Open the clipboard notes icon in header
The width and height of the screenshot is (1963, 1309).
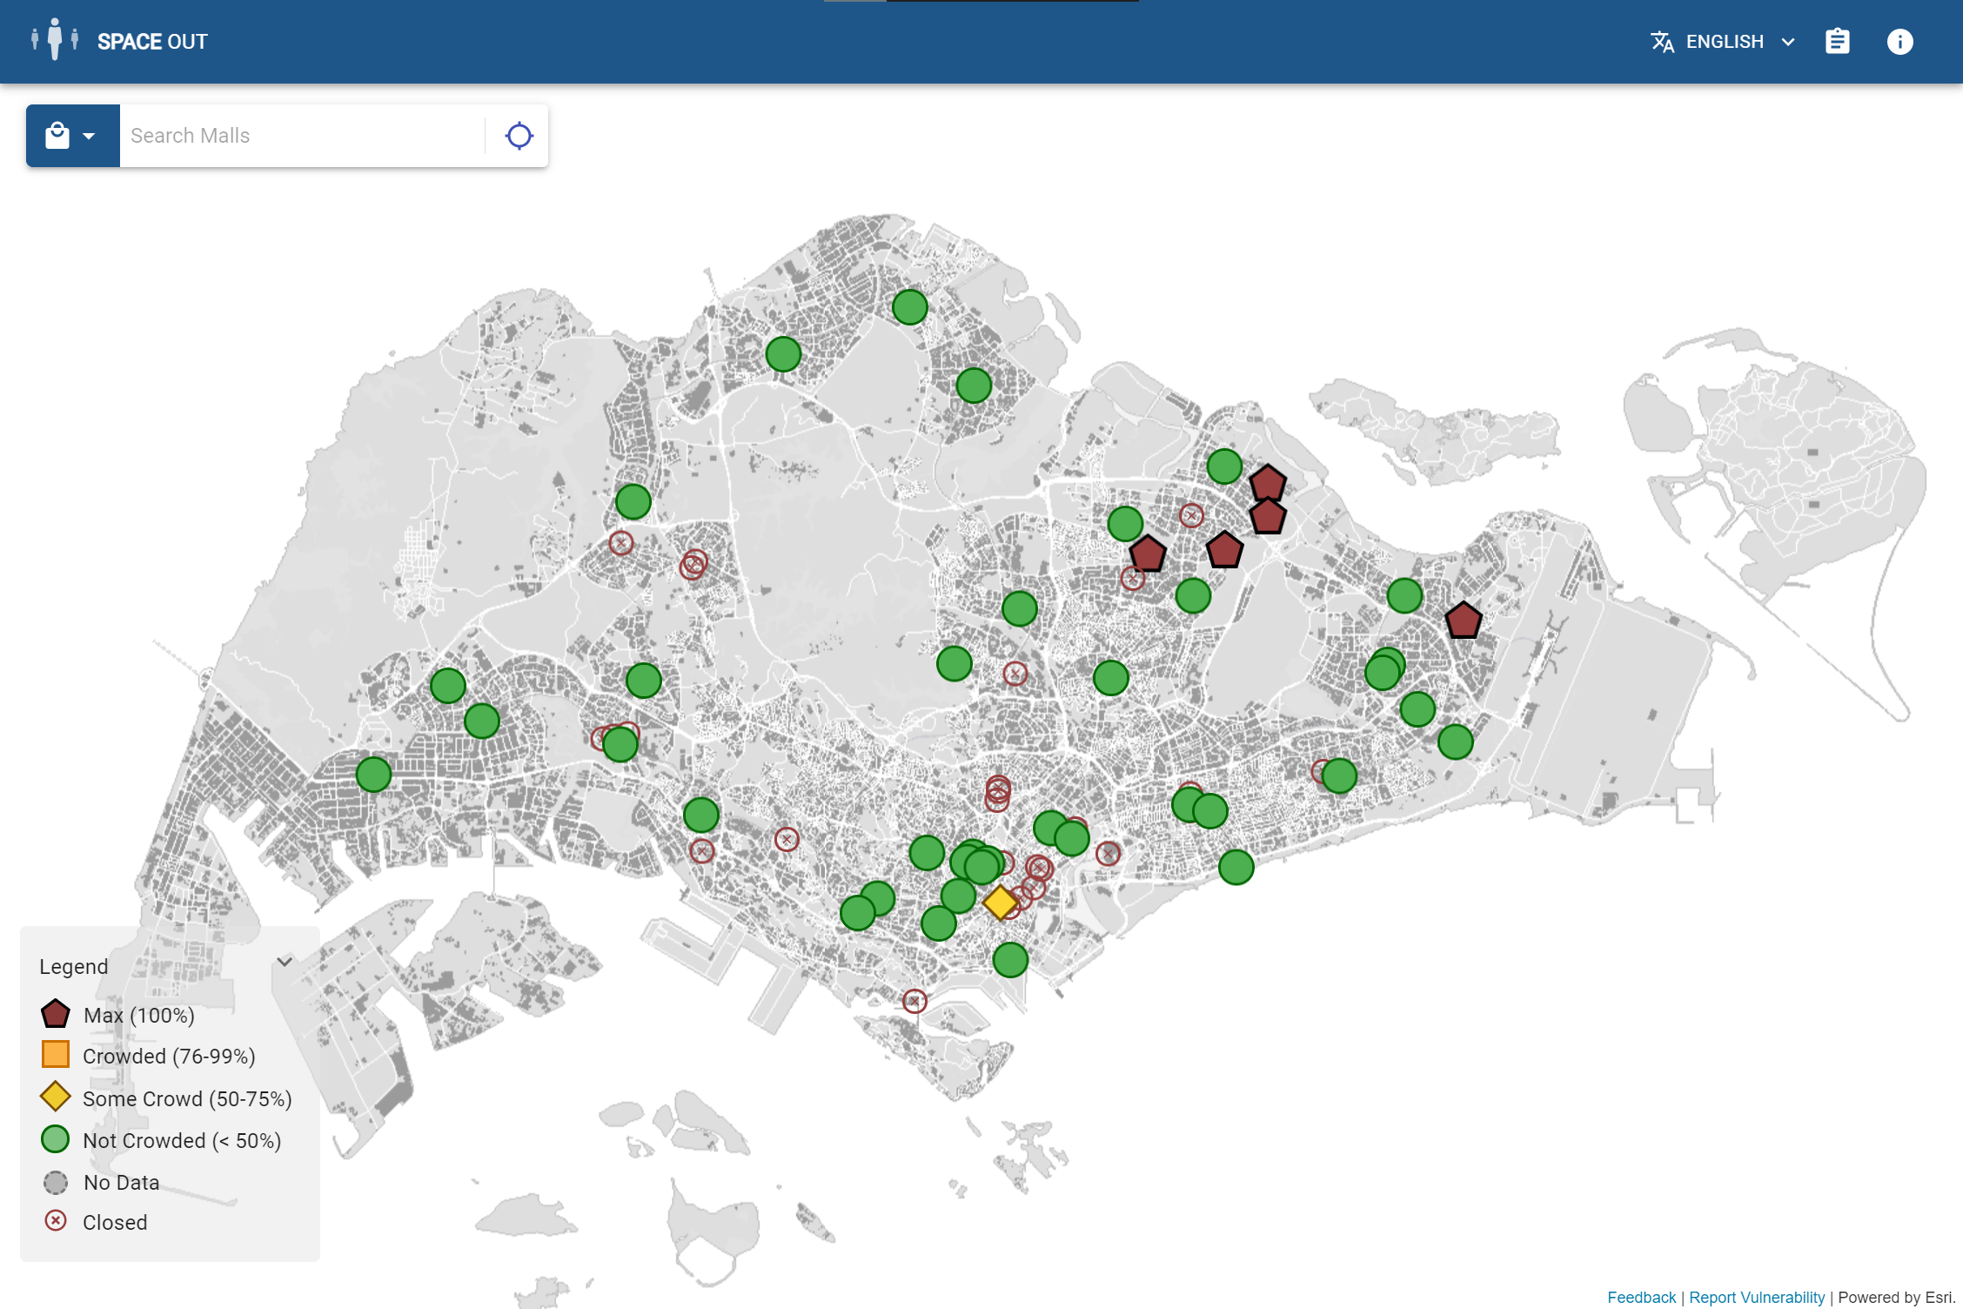(1837, 41)
